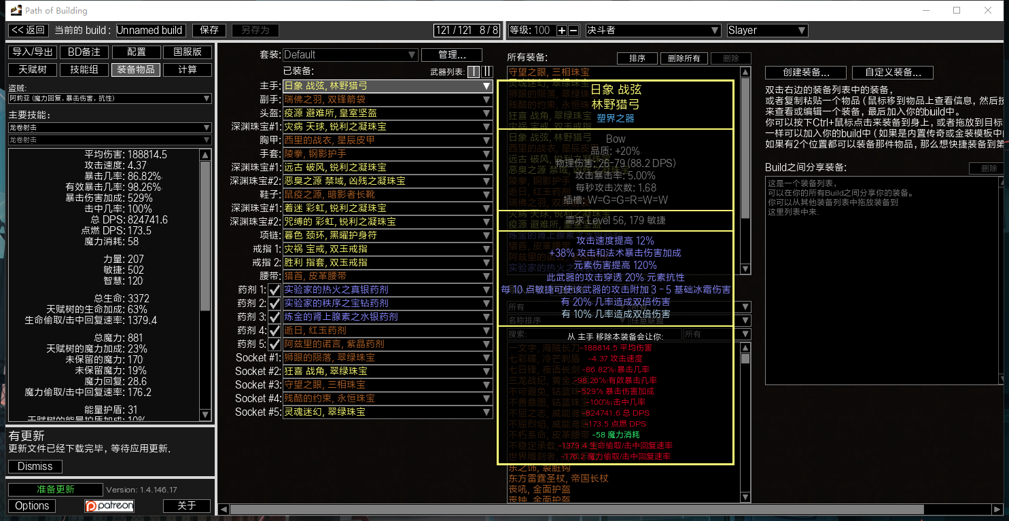Viewport: 1009px width, 521px height.
Task: Open the 手套 陵拳 slot dropdown
Action: pyautogui.click(x=387, y=154)
